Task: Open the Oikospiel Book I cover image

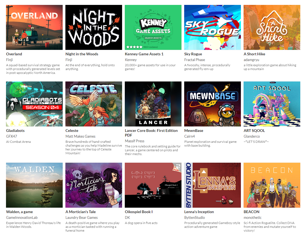Action: 153,185
